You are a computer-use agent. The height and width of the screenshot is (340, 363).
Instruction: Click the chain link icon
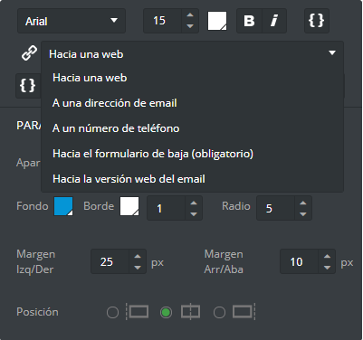[29, 53]
